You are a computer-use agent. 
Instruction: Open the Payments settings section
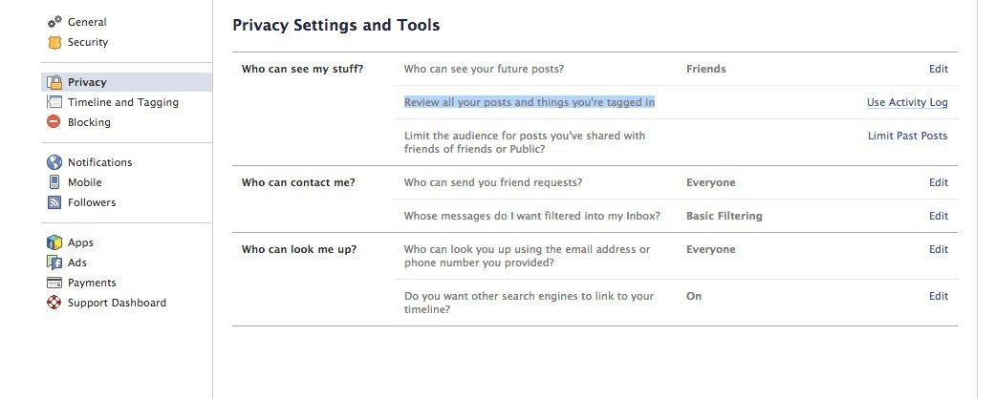point(92,283)
